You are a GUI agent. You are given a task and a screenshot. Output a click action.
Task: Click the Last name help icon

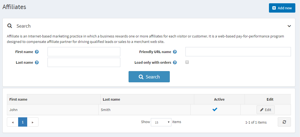(37, 62)
